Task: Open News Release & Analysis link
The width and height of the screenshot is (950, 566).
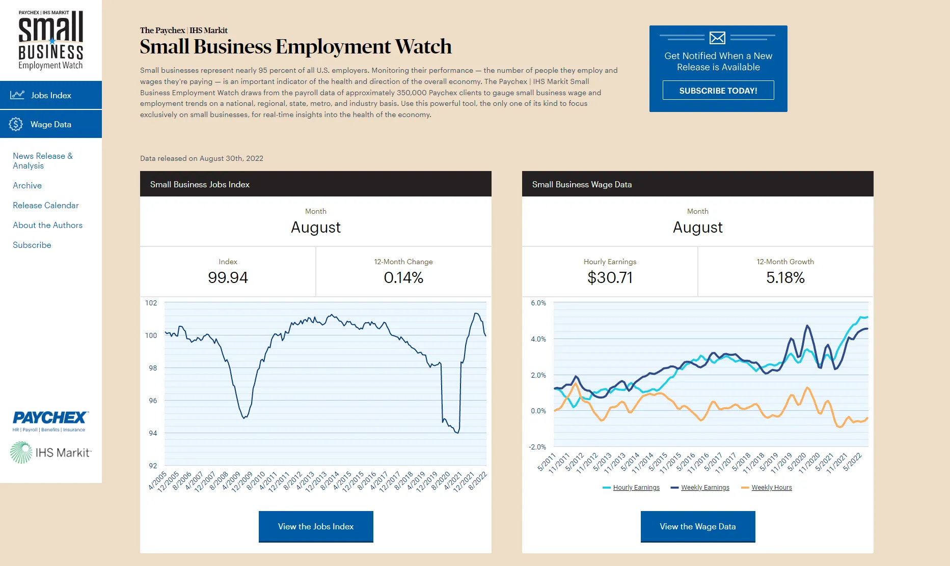Action: click(43, 161)
